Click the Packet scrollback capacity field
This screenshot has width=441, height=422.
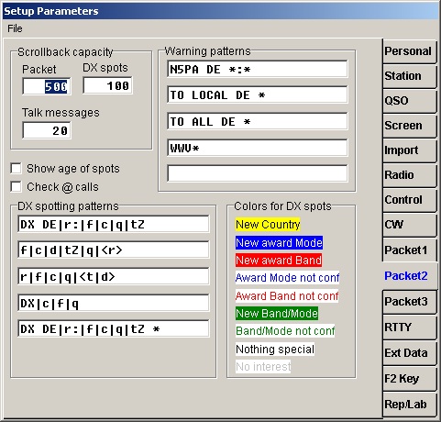coord(47,86)
